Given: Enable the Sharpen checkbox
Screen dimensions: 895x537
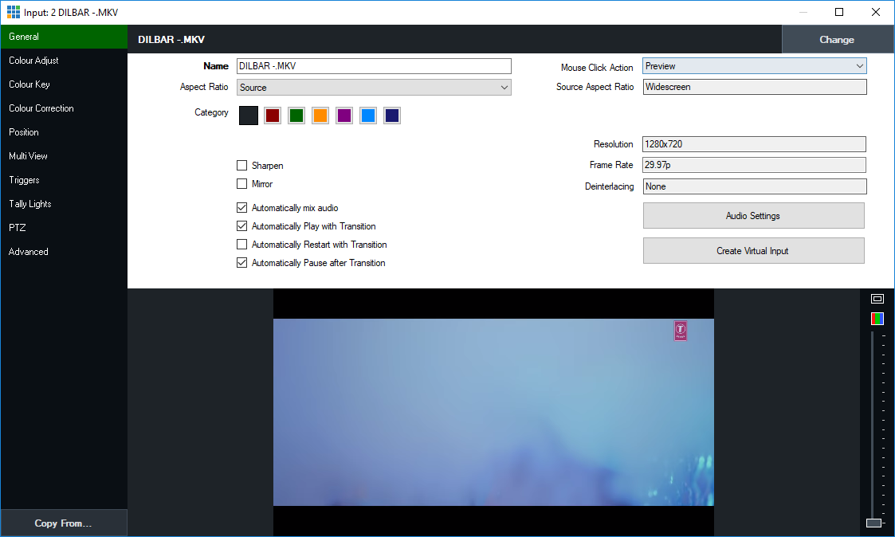Looking at the screenshot, I should coord(242,166).
